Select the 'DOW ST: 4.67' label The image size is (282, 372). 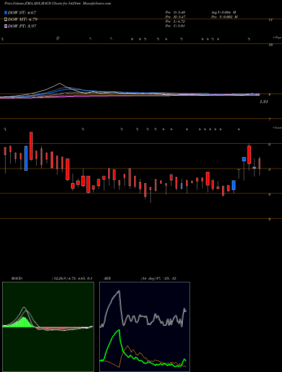click(x=22, y=12)
